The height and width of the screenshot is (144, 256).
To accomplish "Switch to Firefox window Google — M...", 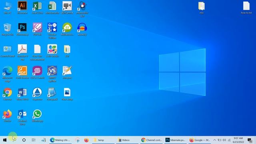I will click(x=200, y=140).
